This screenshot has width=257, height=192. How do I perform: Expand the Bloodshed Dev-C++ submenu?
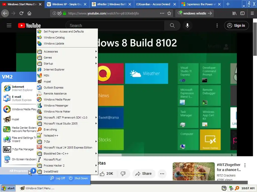pyautogui.click(x=67, y=153)
